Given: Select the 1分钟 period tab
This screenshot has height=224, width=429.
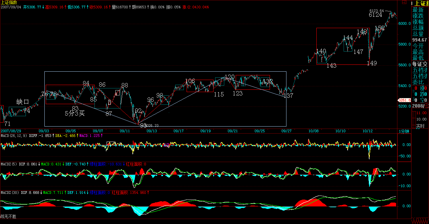Looking at the screenshot, I should [404, 131].
